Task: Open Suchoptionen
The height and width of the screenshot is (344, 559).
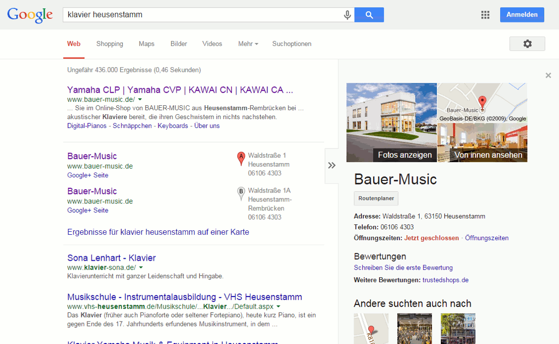Action: coord(292,44)
